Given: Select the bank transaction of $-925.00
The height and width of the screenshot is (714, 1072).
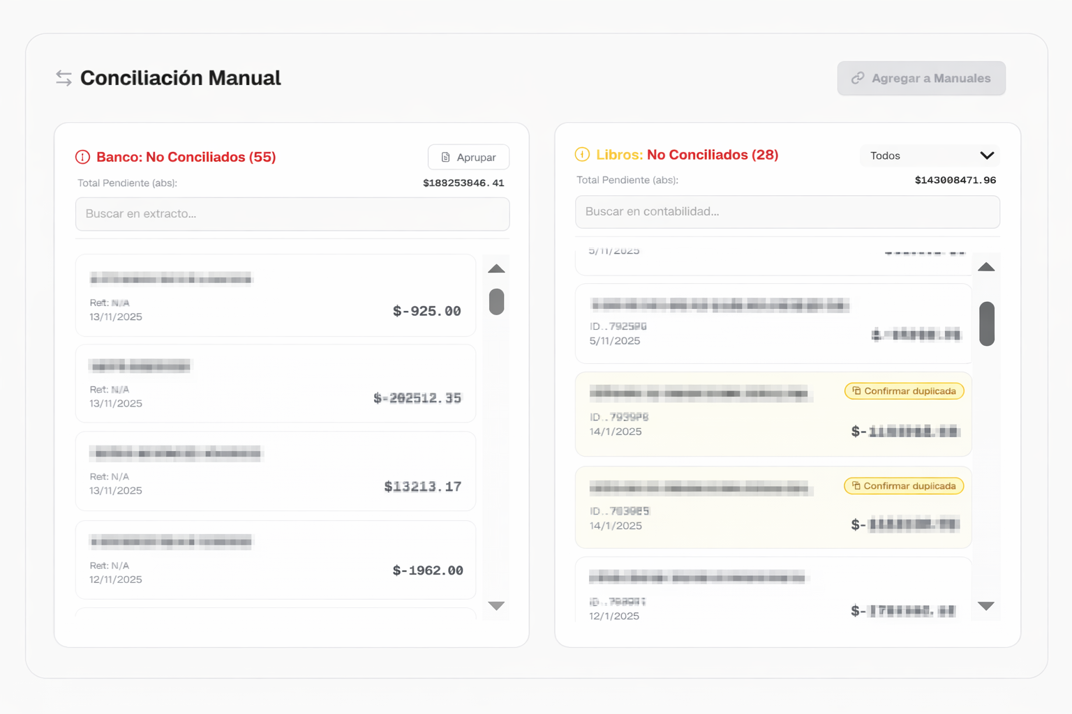Looking at the screenshot, I should coord(275,296).
